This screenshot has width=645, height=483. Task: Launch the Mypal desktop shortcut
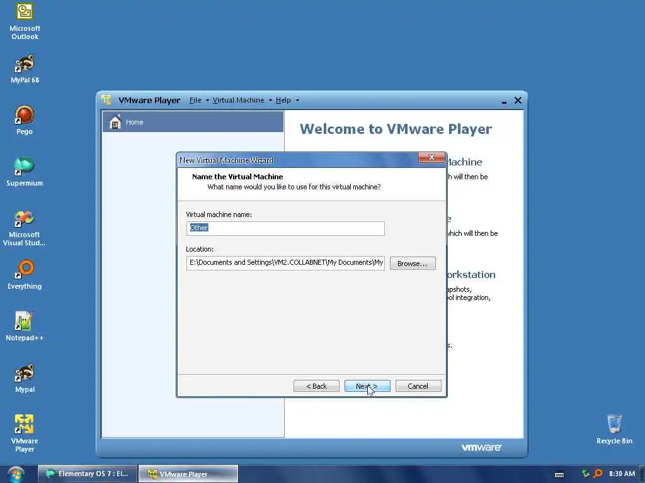[25, 378]
